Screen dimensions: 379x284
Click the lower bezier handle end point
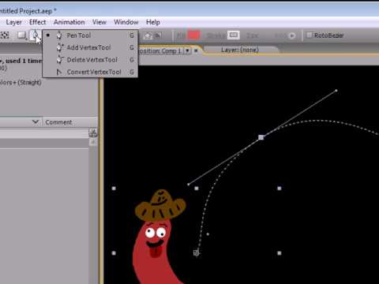click(x=189, y=185)
